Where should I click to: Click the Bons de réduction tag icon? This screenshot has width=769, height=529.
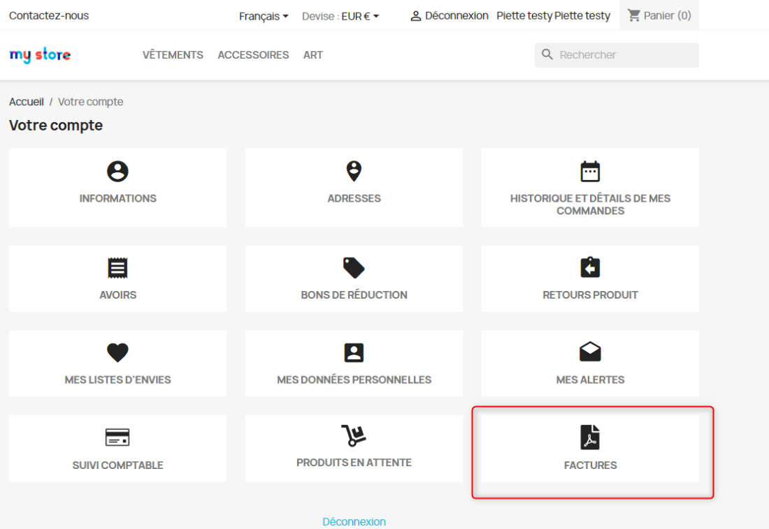[354, 268]
